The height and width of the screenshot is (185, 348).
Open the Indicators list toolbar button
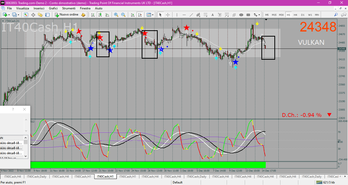click(x=149, y=15)
